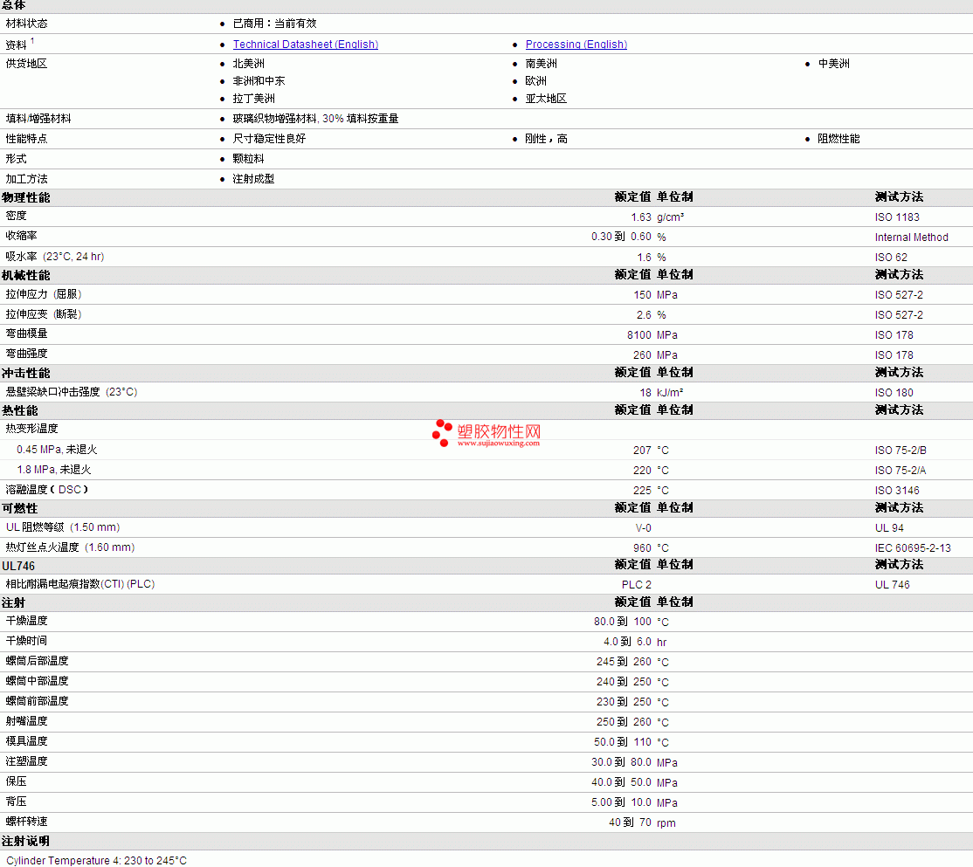Viewport: 973px width, 867px height.
Task: Click the UL 94 test method
Action: 889,527
